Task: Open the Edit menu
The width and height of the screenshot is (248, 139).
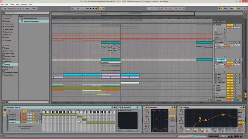Action: 7,4
